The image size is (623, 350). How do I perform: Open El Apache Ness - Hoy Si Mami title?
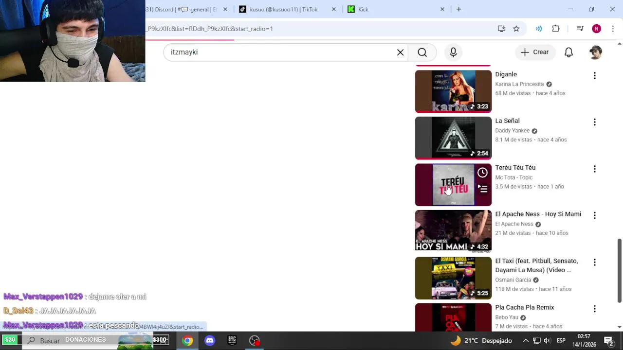tap(538, 214)
